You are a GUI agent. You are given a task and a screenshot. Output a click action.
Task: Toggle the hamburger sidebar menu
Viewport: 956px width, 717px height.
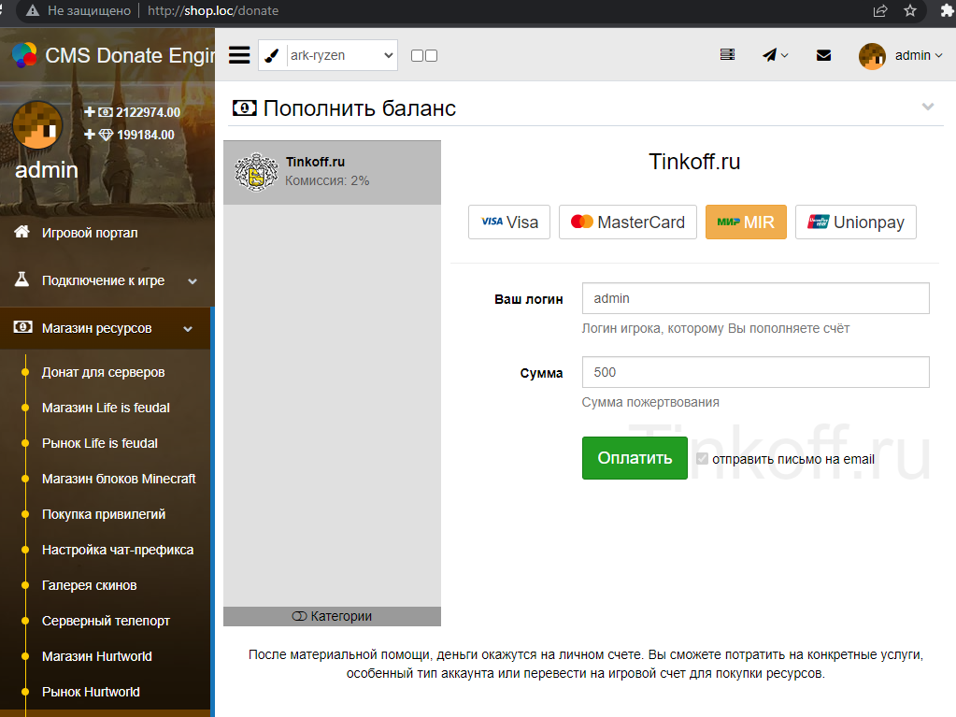click(x=239, y=55)
